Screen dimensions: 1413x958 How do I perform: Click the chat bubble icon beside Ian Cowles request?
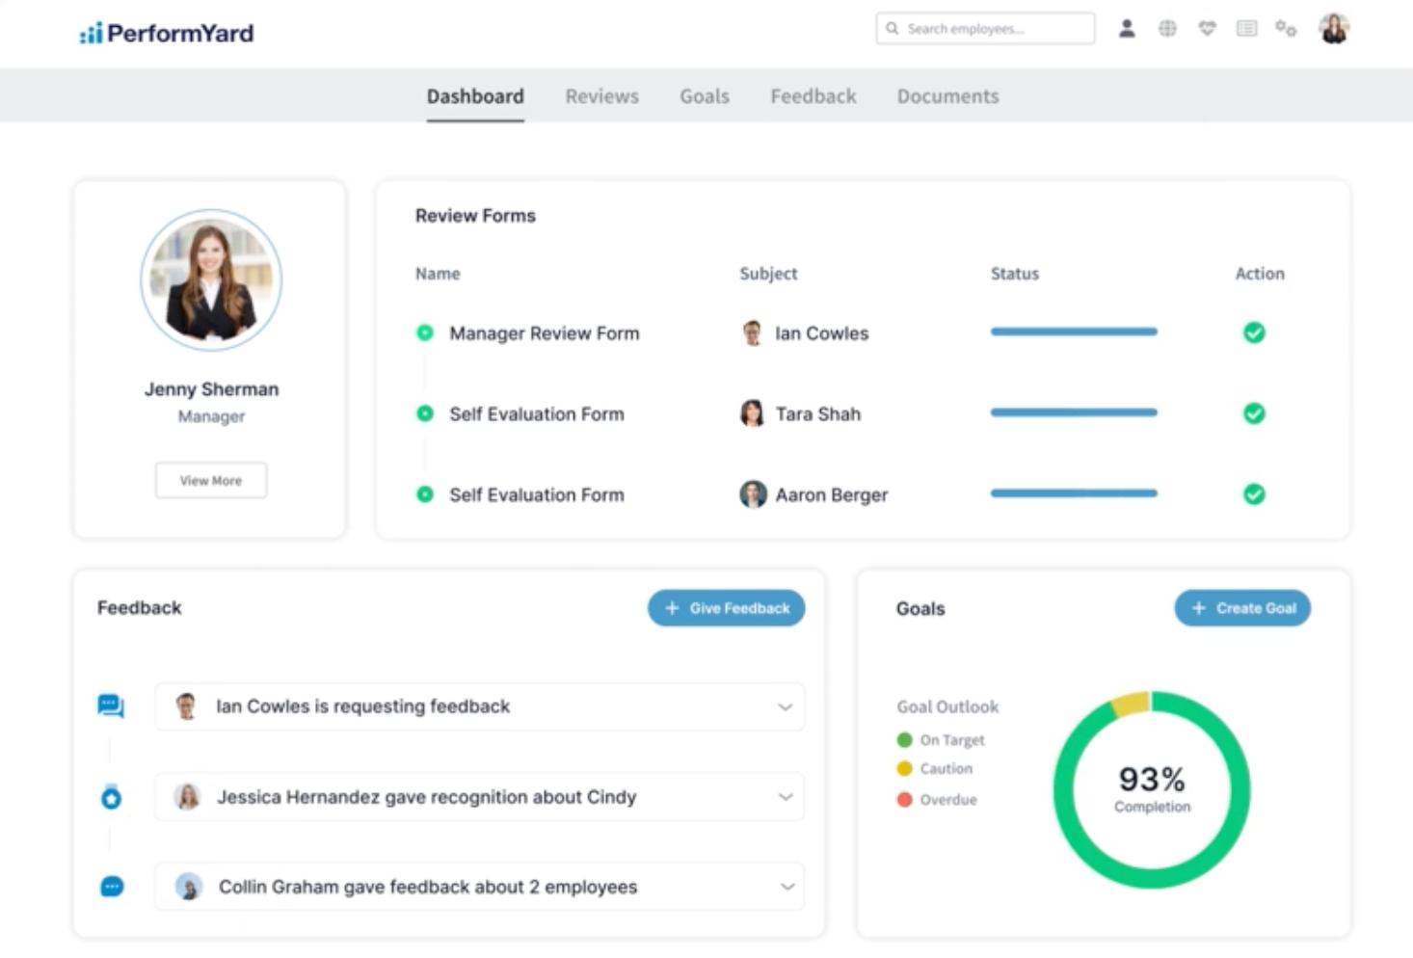click(111, 705)
